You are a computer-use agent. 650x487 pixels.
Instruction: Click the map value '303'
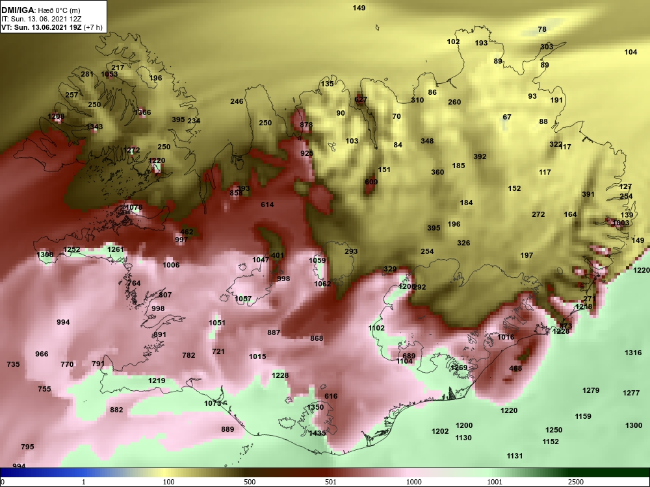(547, 47)
